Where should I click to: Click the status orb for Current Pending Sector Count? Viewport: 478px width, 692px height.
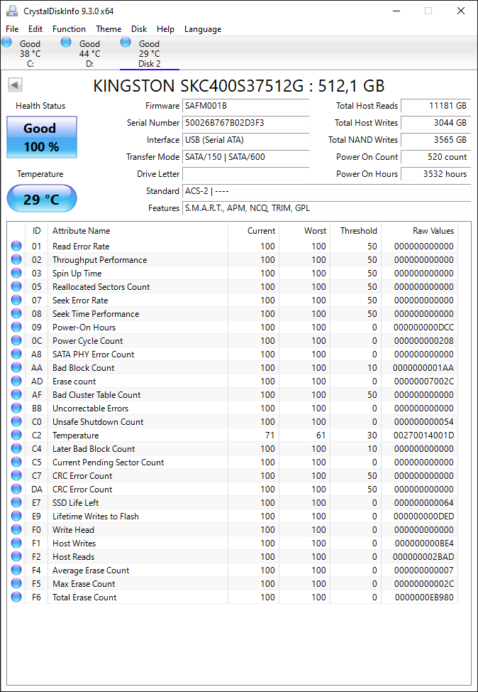coord(16,462)
